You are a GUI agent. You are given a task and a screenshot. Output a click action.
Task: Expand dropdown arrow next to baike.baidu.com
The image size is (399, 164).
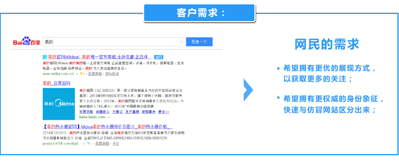[x=108, y=117]
